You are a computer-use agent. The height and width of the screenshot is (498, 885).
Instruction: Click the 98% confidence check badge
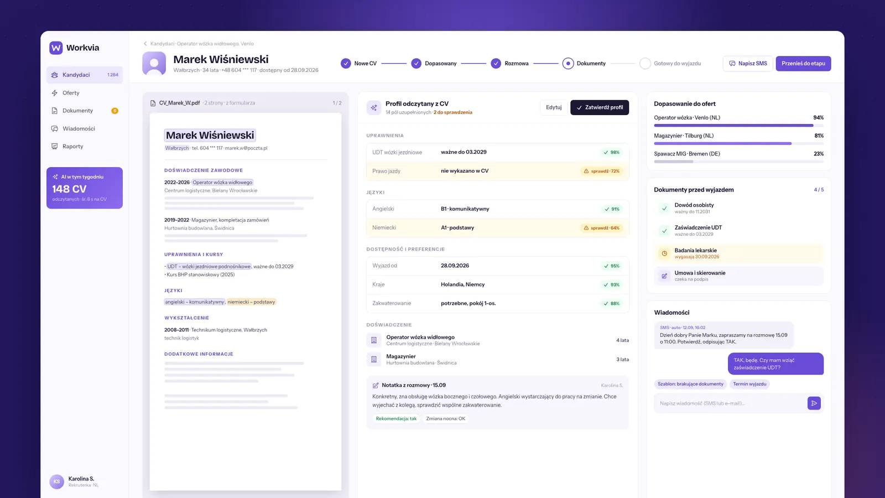[x=612, y=152]
